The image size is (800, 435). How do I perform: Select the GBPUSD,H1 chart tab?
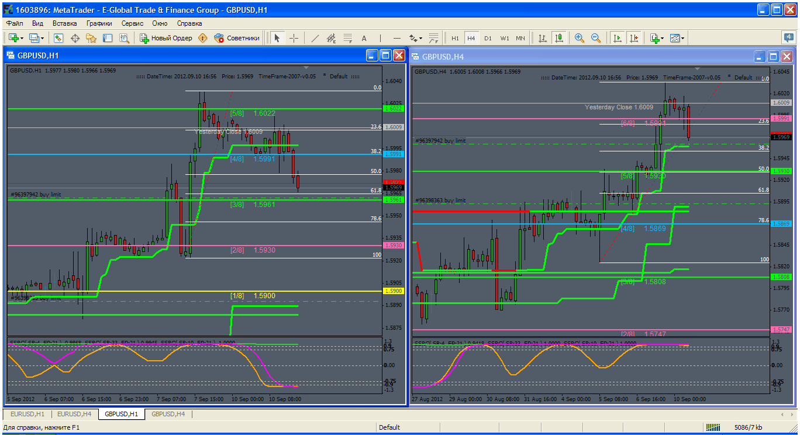coord(121,414)
